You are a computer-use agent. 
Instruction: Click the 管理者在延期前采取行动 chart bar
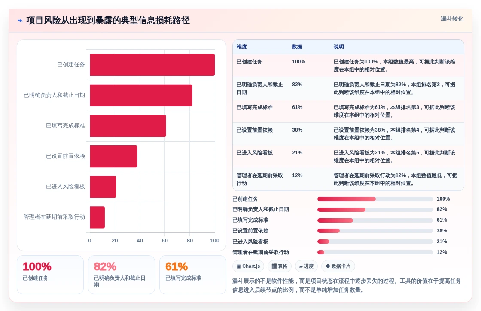point(97,217)
